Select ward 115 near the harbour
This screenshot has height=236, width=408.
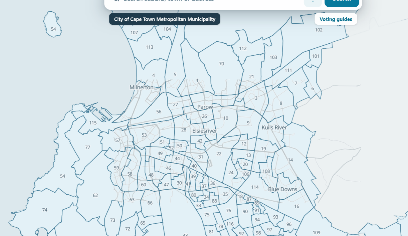pos(93,123)
